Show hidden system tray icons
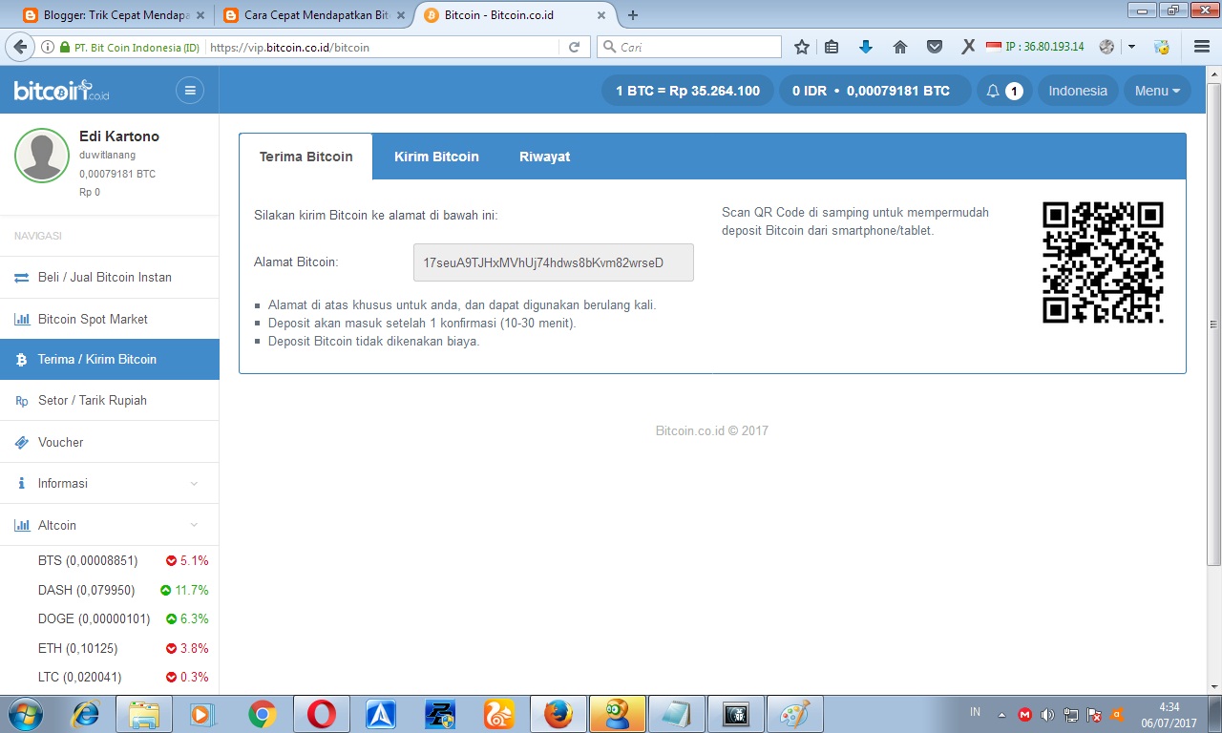 (x=1001, y=714)
